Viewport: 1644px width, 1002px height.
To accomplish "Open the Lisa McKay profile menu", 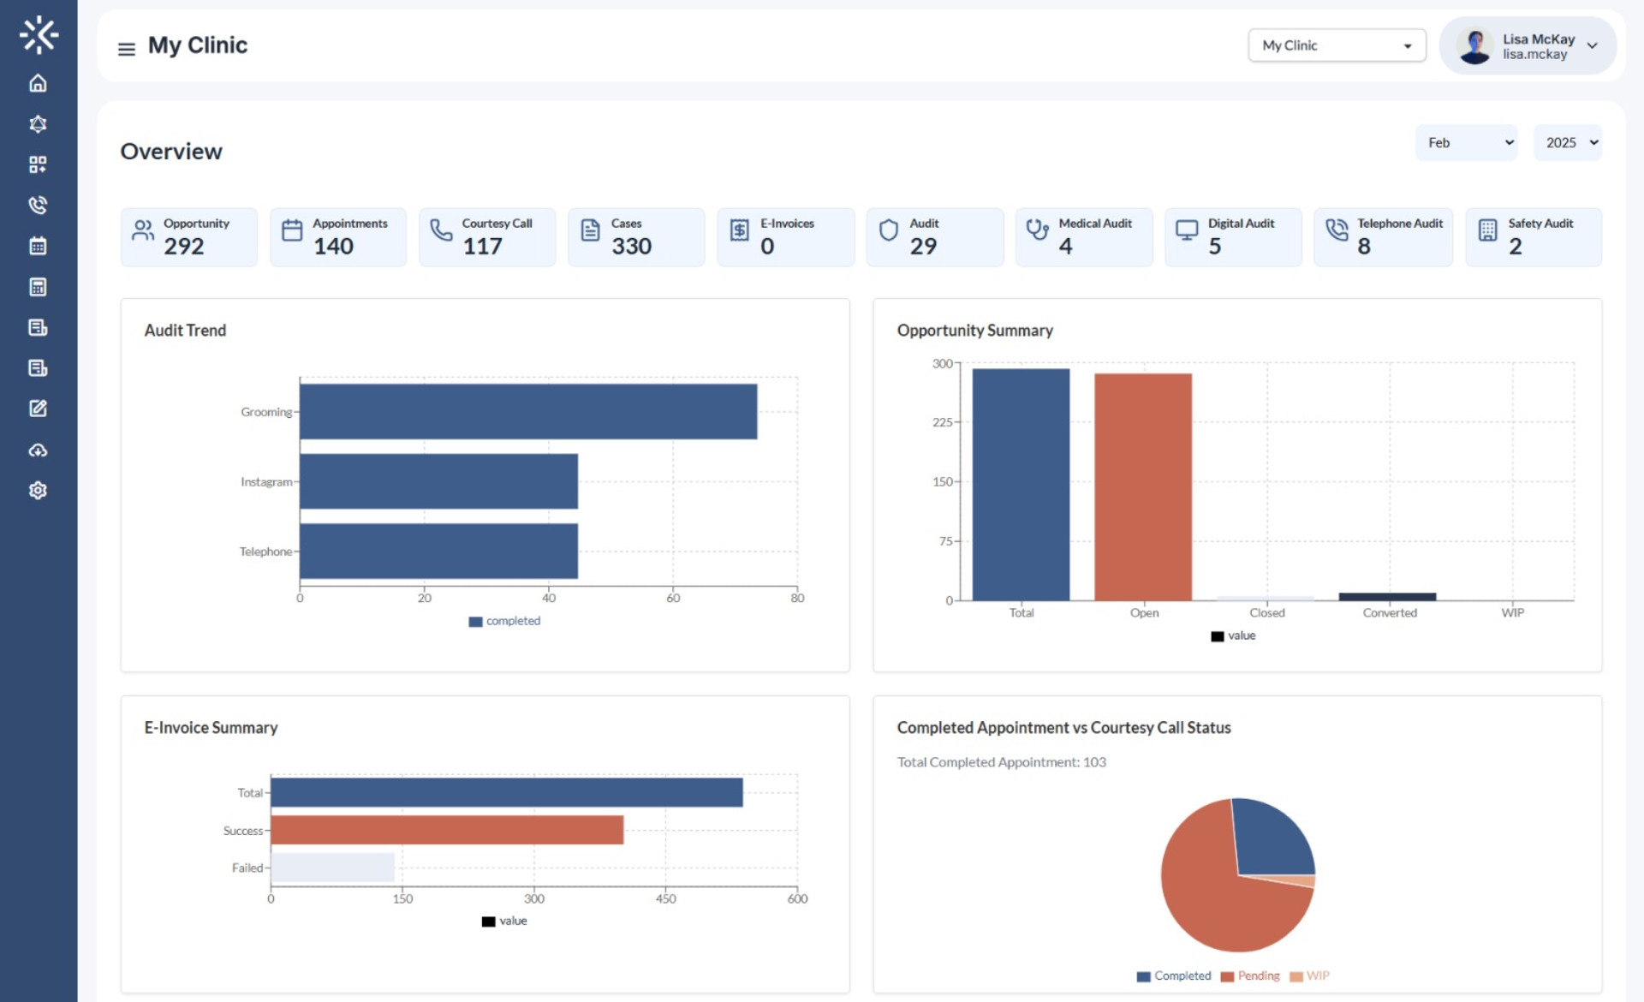I will tap(1528, 45).
